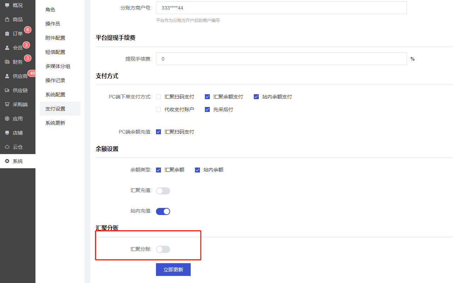The image size is (453, 283).
Task: Go to 系统更新 in the submenu
Action: pyautogui.click(x=55, y=123)
